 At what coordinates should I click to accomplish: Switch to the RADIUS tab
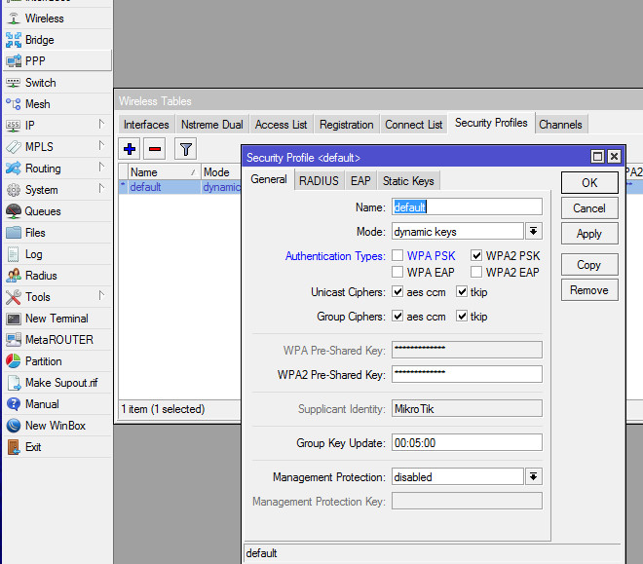tap(319, 181)
